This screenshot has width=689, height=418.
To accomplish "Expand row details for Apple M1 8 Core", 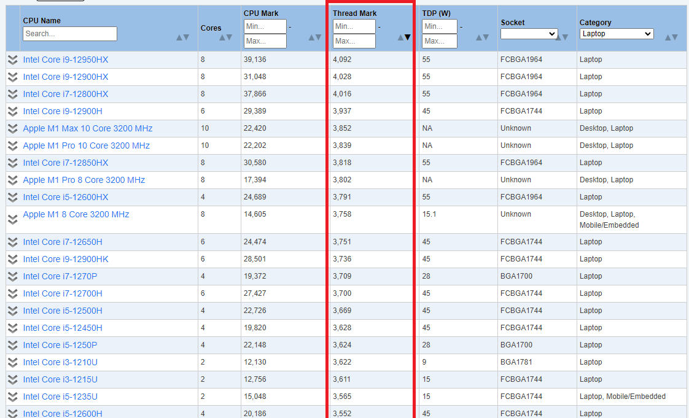I will point(13,220).
